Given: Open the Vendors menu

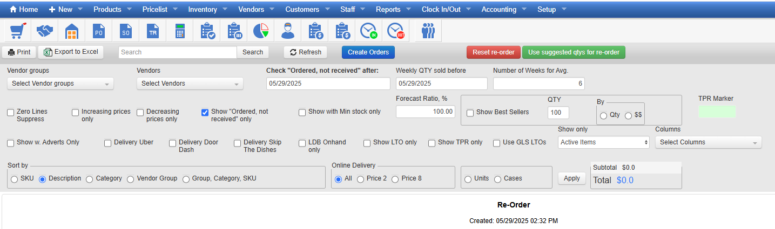Looking at the screenshot, I should point(256,9).
